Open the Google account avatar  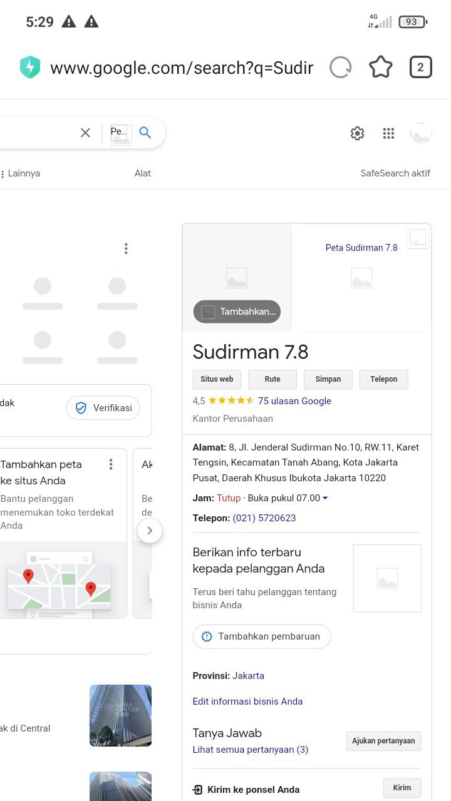click(x=421, y=133)
